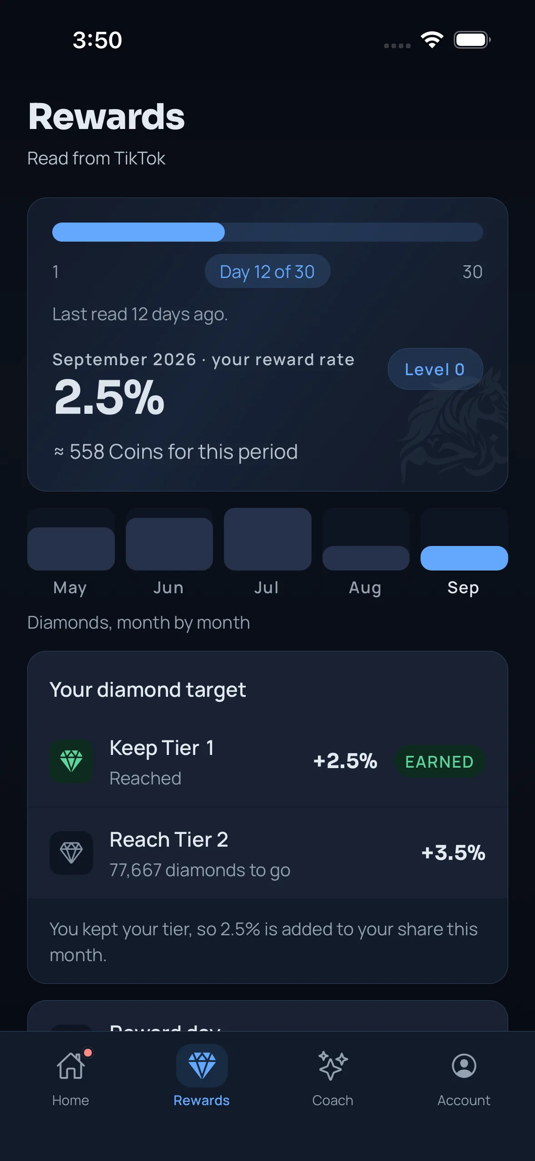Open the Reach Tier 2 row
Screen dimensions: 535x1161
[x=267, y=853]
